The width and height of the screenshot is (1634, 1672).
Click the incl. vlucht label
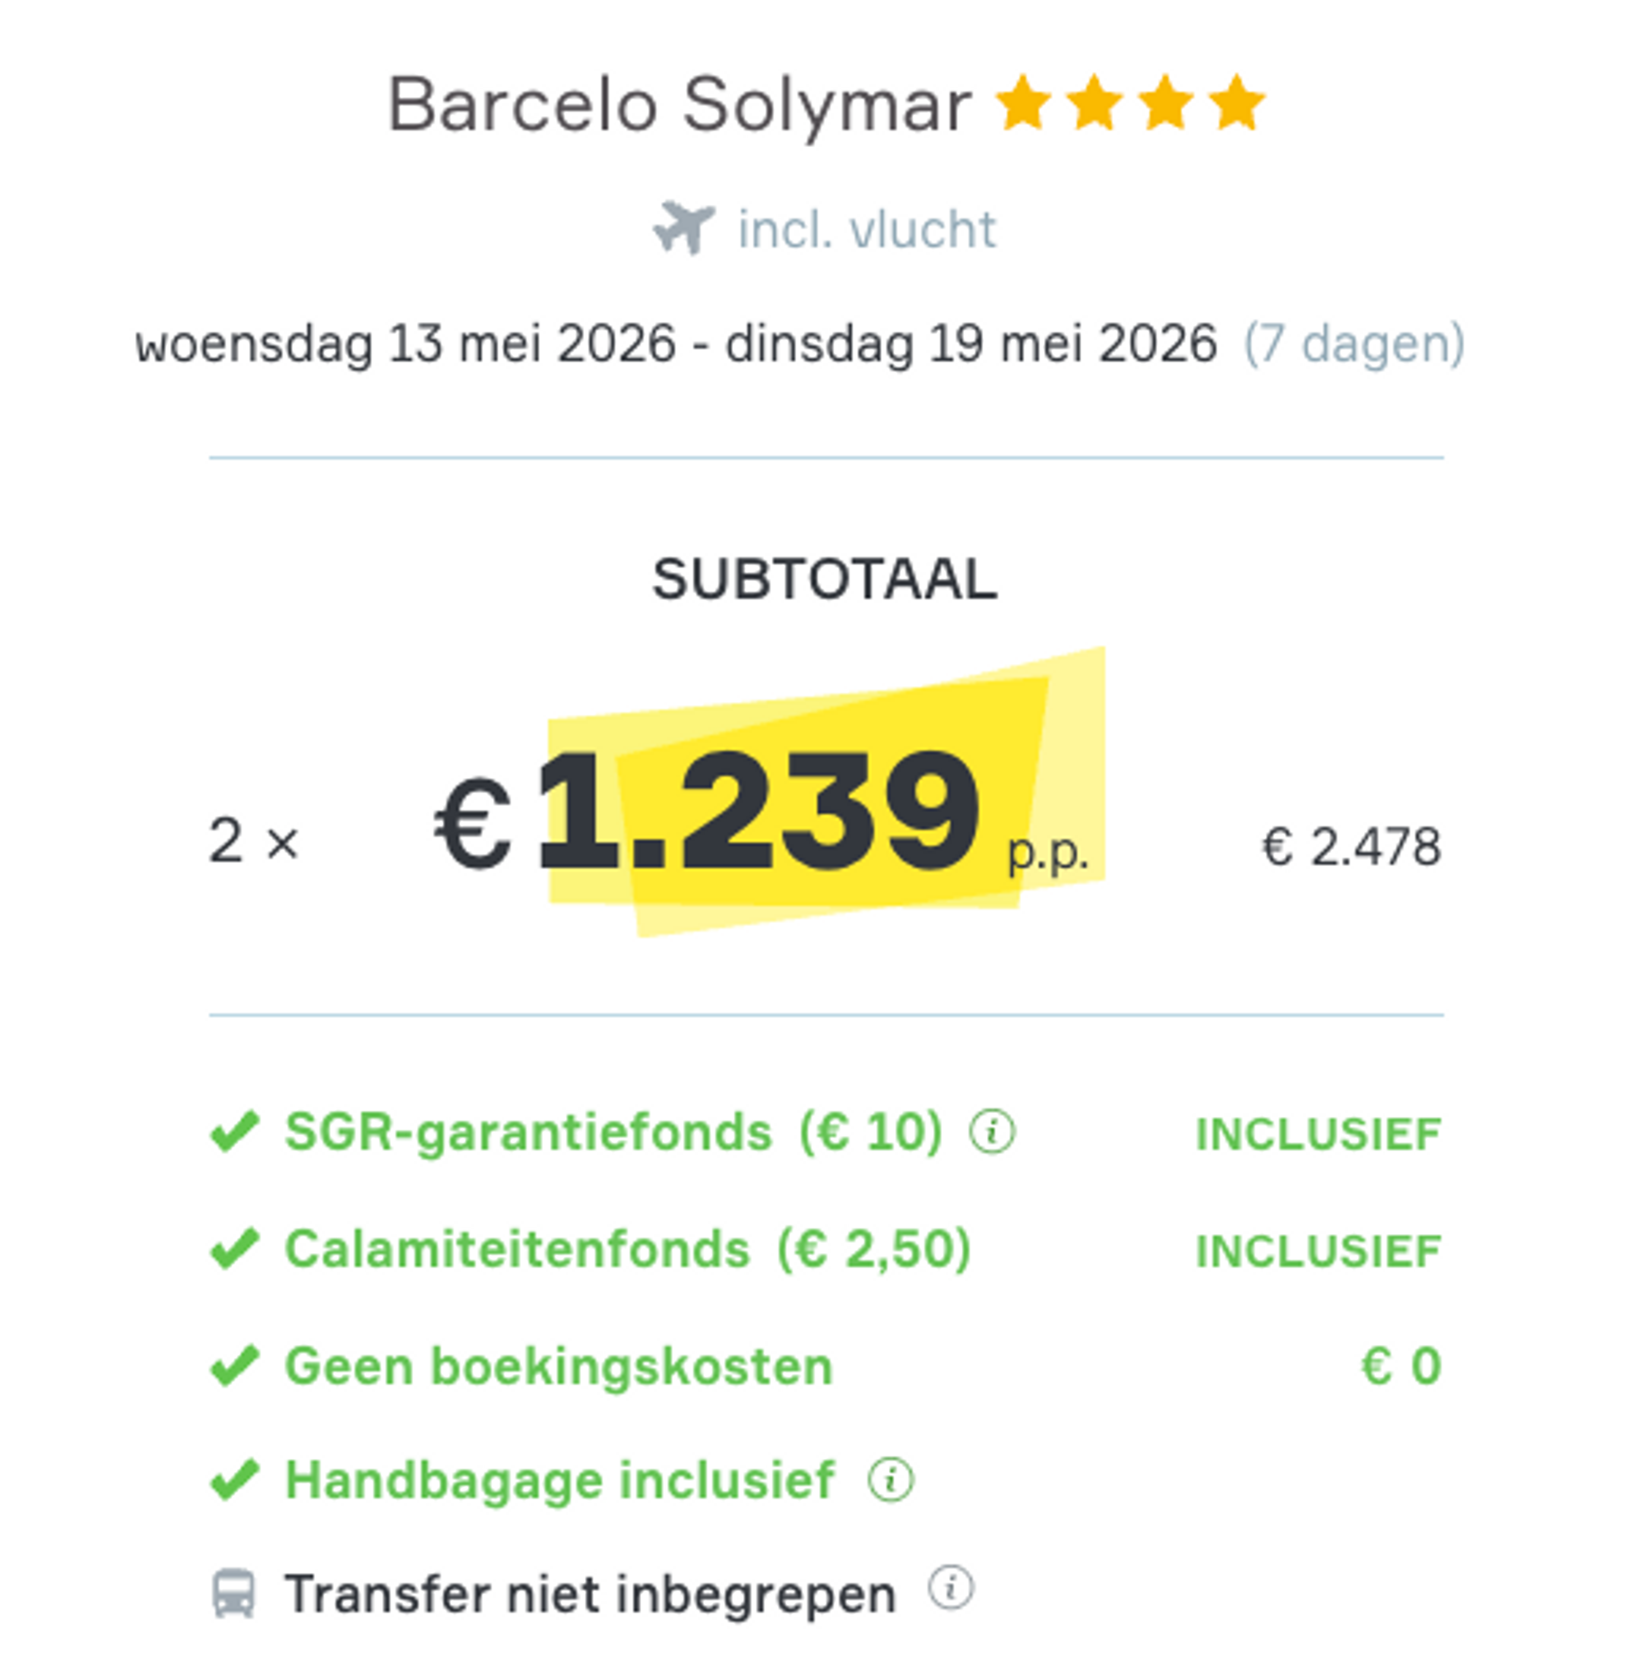coord(867,229)
